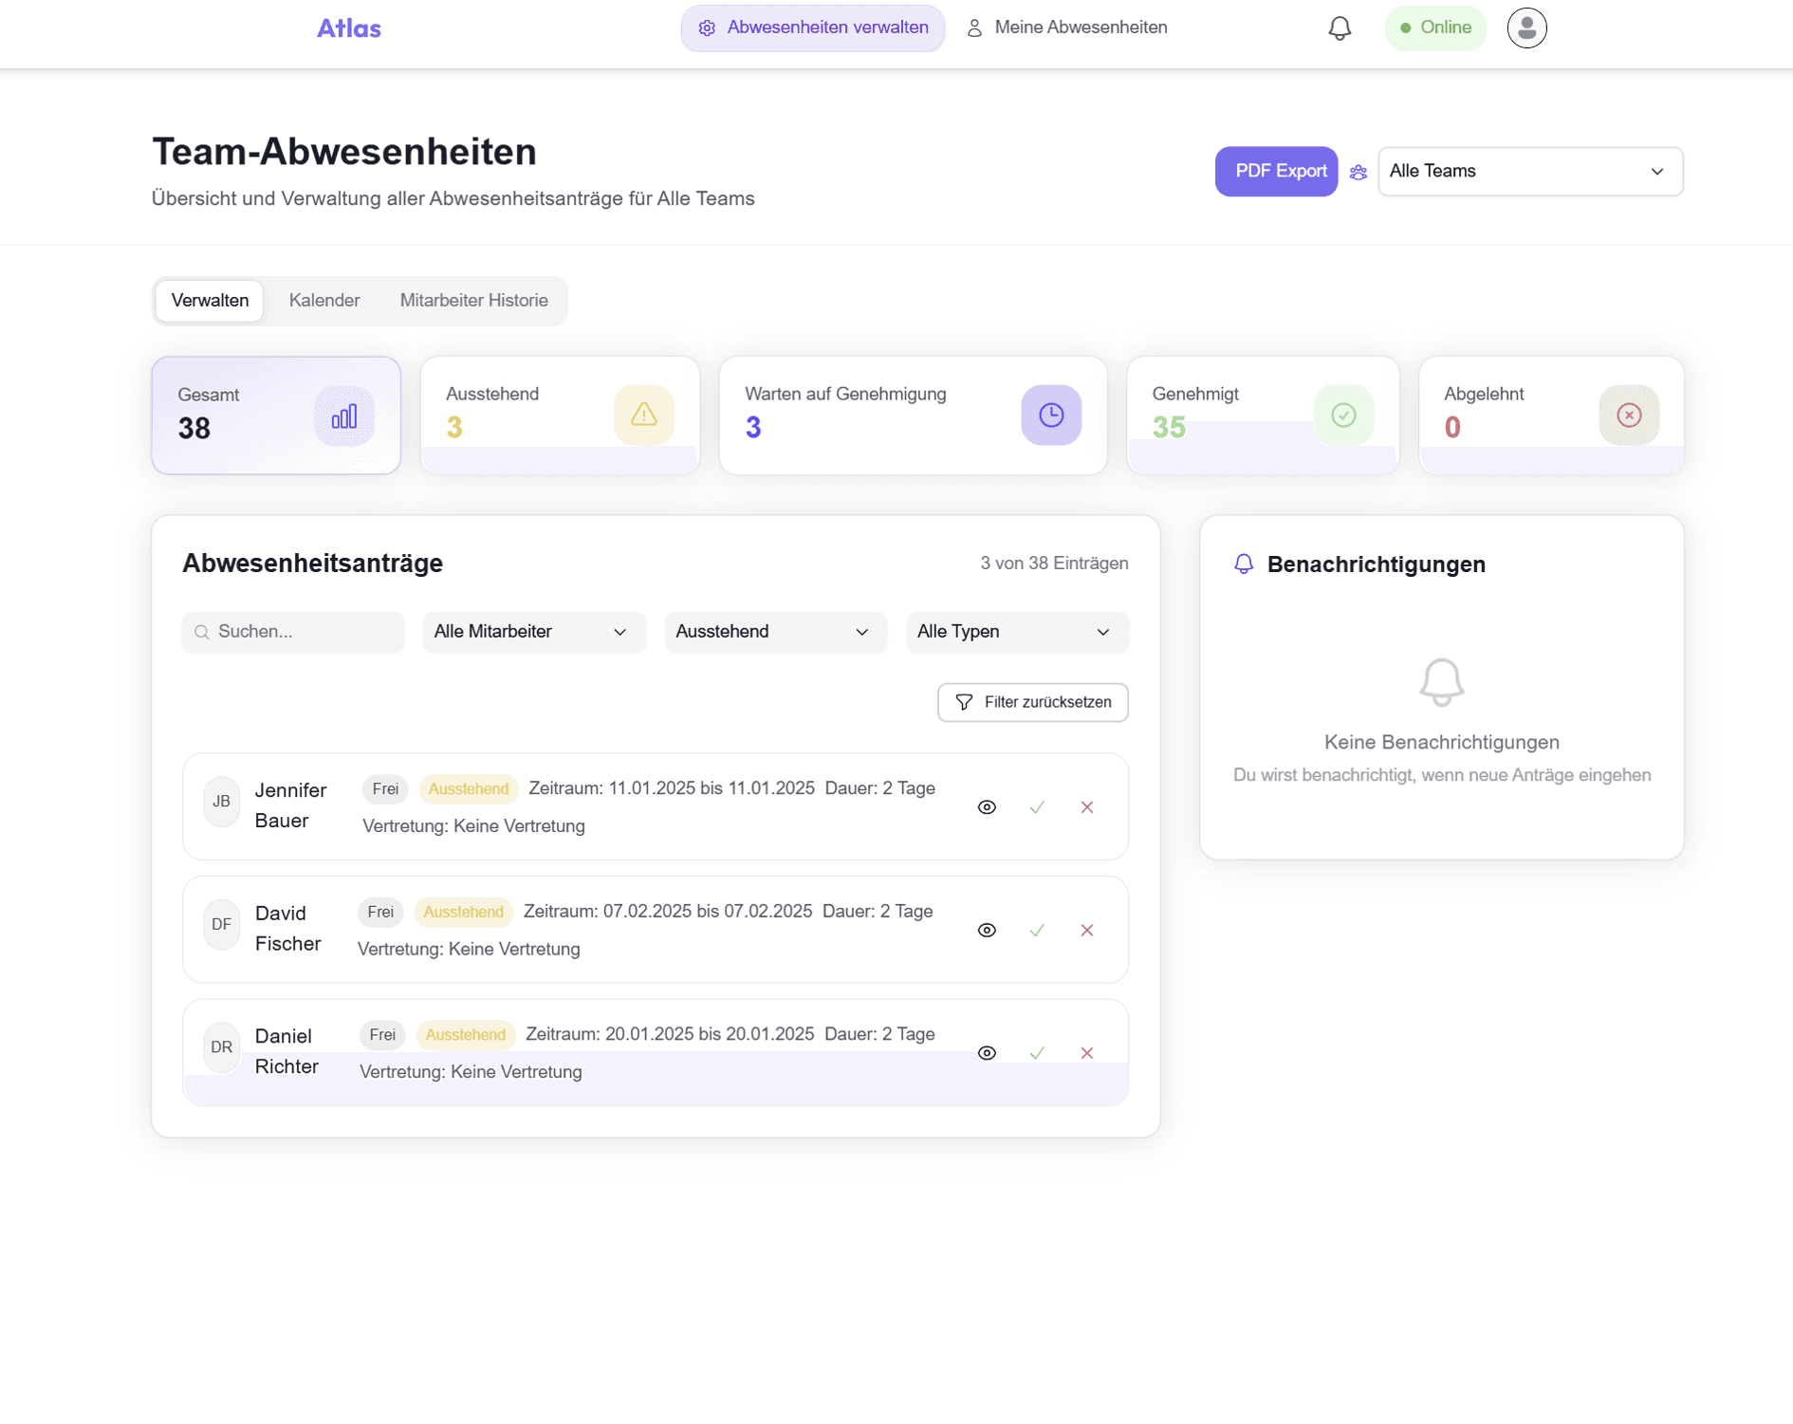
Task: Open the Alle Typen dropdown
Action: 1016,632
